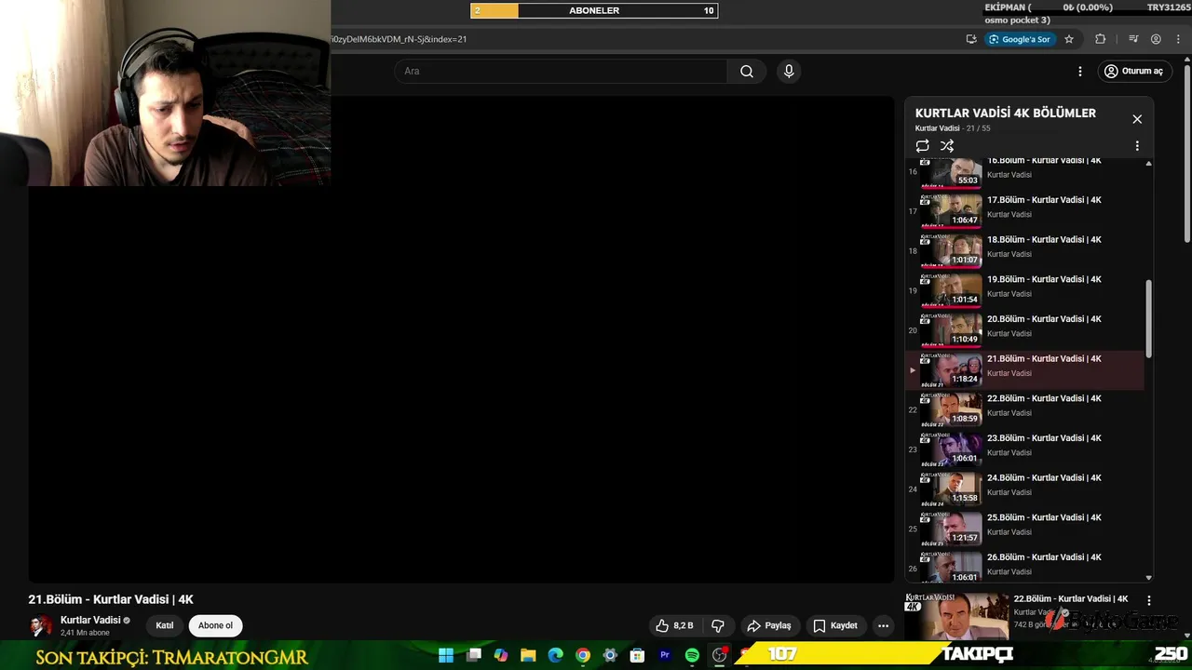1192x670 pixels.
Task: Open the Windows Start menu
Action: tap(446, 655)
